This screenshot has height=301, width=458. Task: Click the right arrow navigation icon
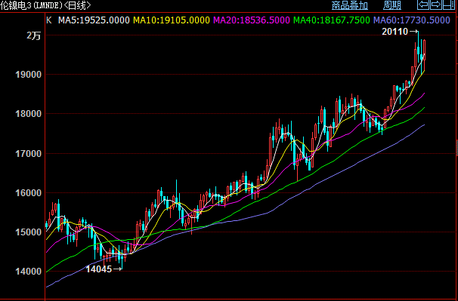pyautogui.click(x=436, y=5)
